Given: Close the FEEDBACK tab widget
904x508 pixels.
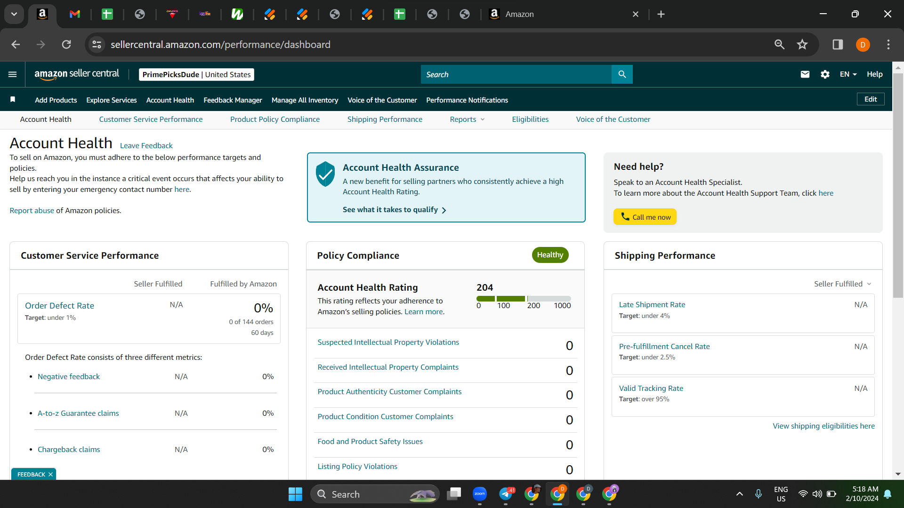Looking at the screenshot, I should pyautogui.click(x=50, y=474).
